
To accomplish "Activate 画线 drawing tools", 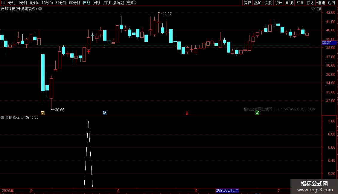I will [289, 3].
